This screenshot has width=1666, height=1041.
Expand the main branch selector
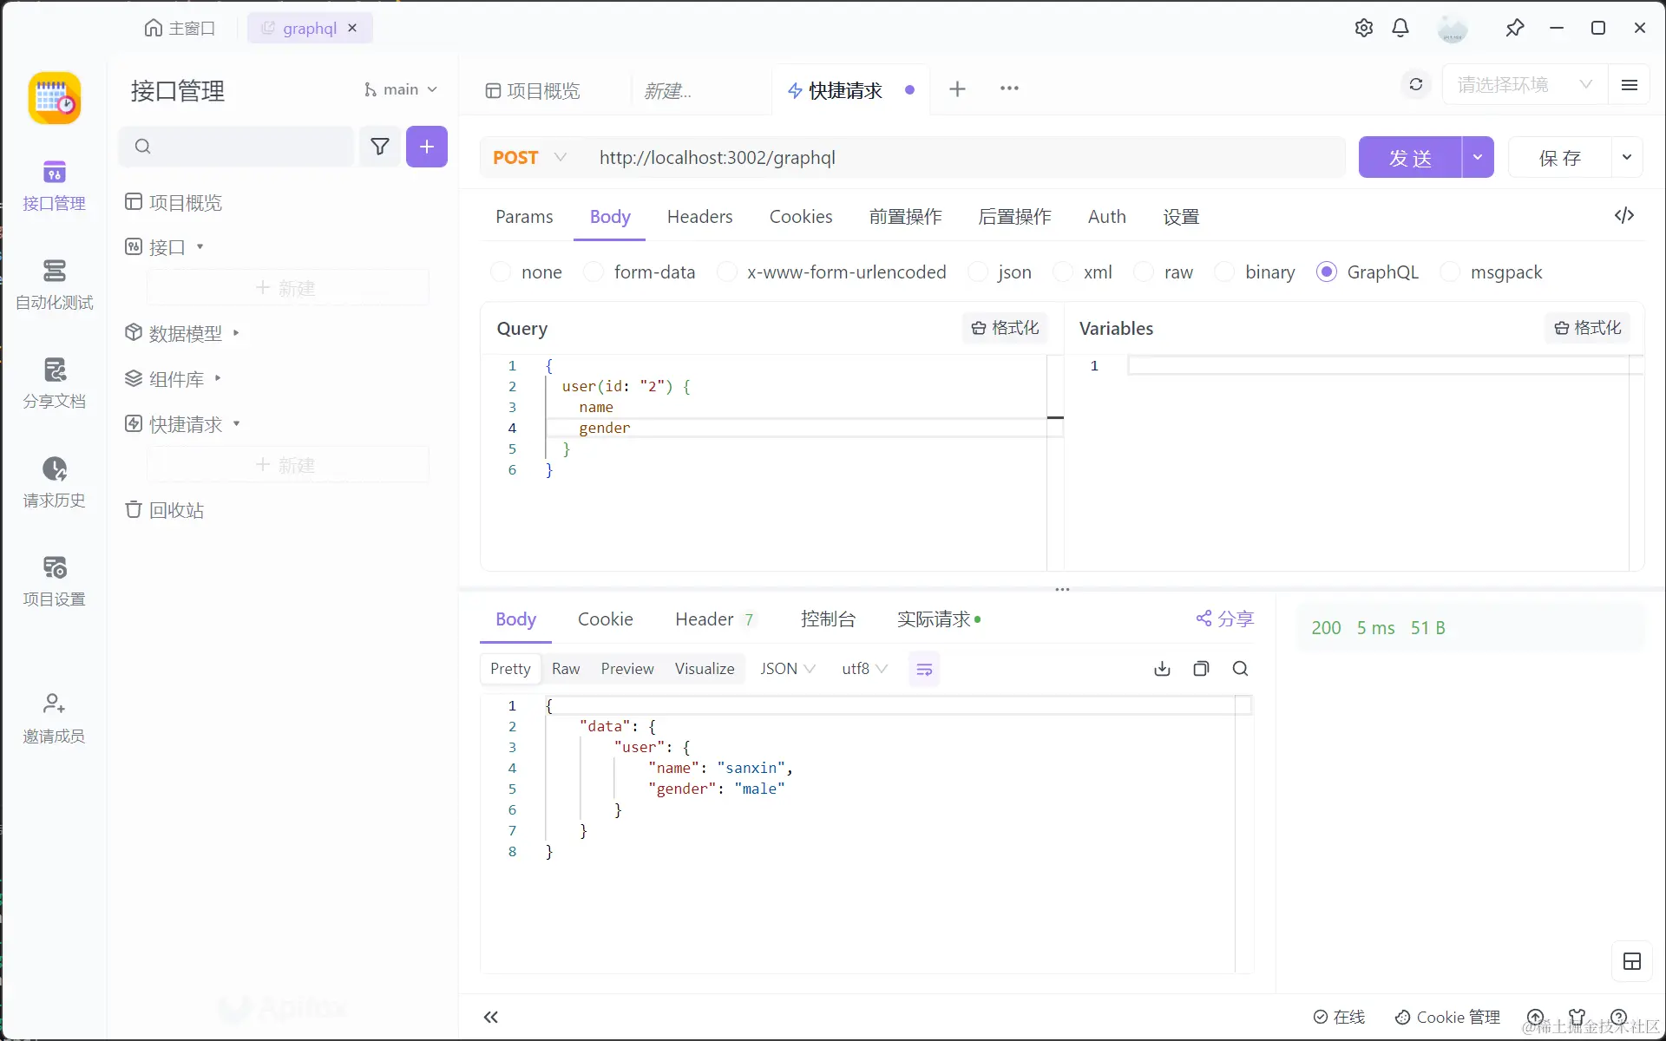400,89
